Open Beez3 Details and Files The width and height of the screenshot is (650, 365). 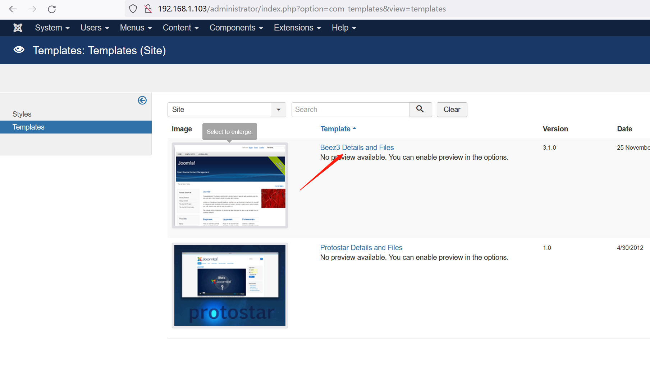tap(357, 148)
